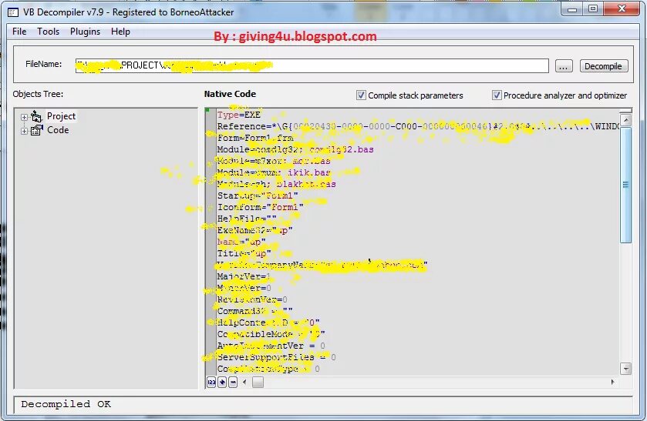Select the Project tree item label
The image size is (647, 421).
[61, 116]
